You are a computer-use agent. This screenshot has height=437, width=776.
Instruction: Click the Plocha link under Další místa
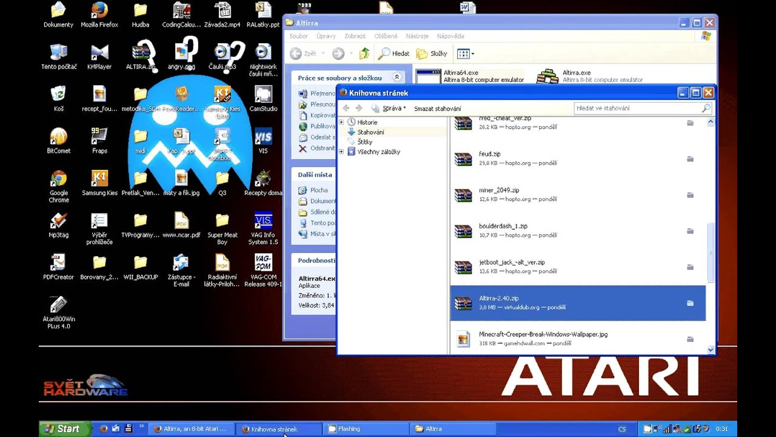click(319, 190)
